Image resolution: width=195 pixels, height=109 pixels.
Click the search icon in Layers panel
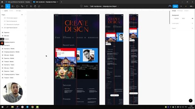point(2,11)
